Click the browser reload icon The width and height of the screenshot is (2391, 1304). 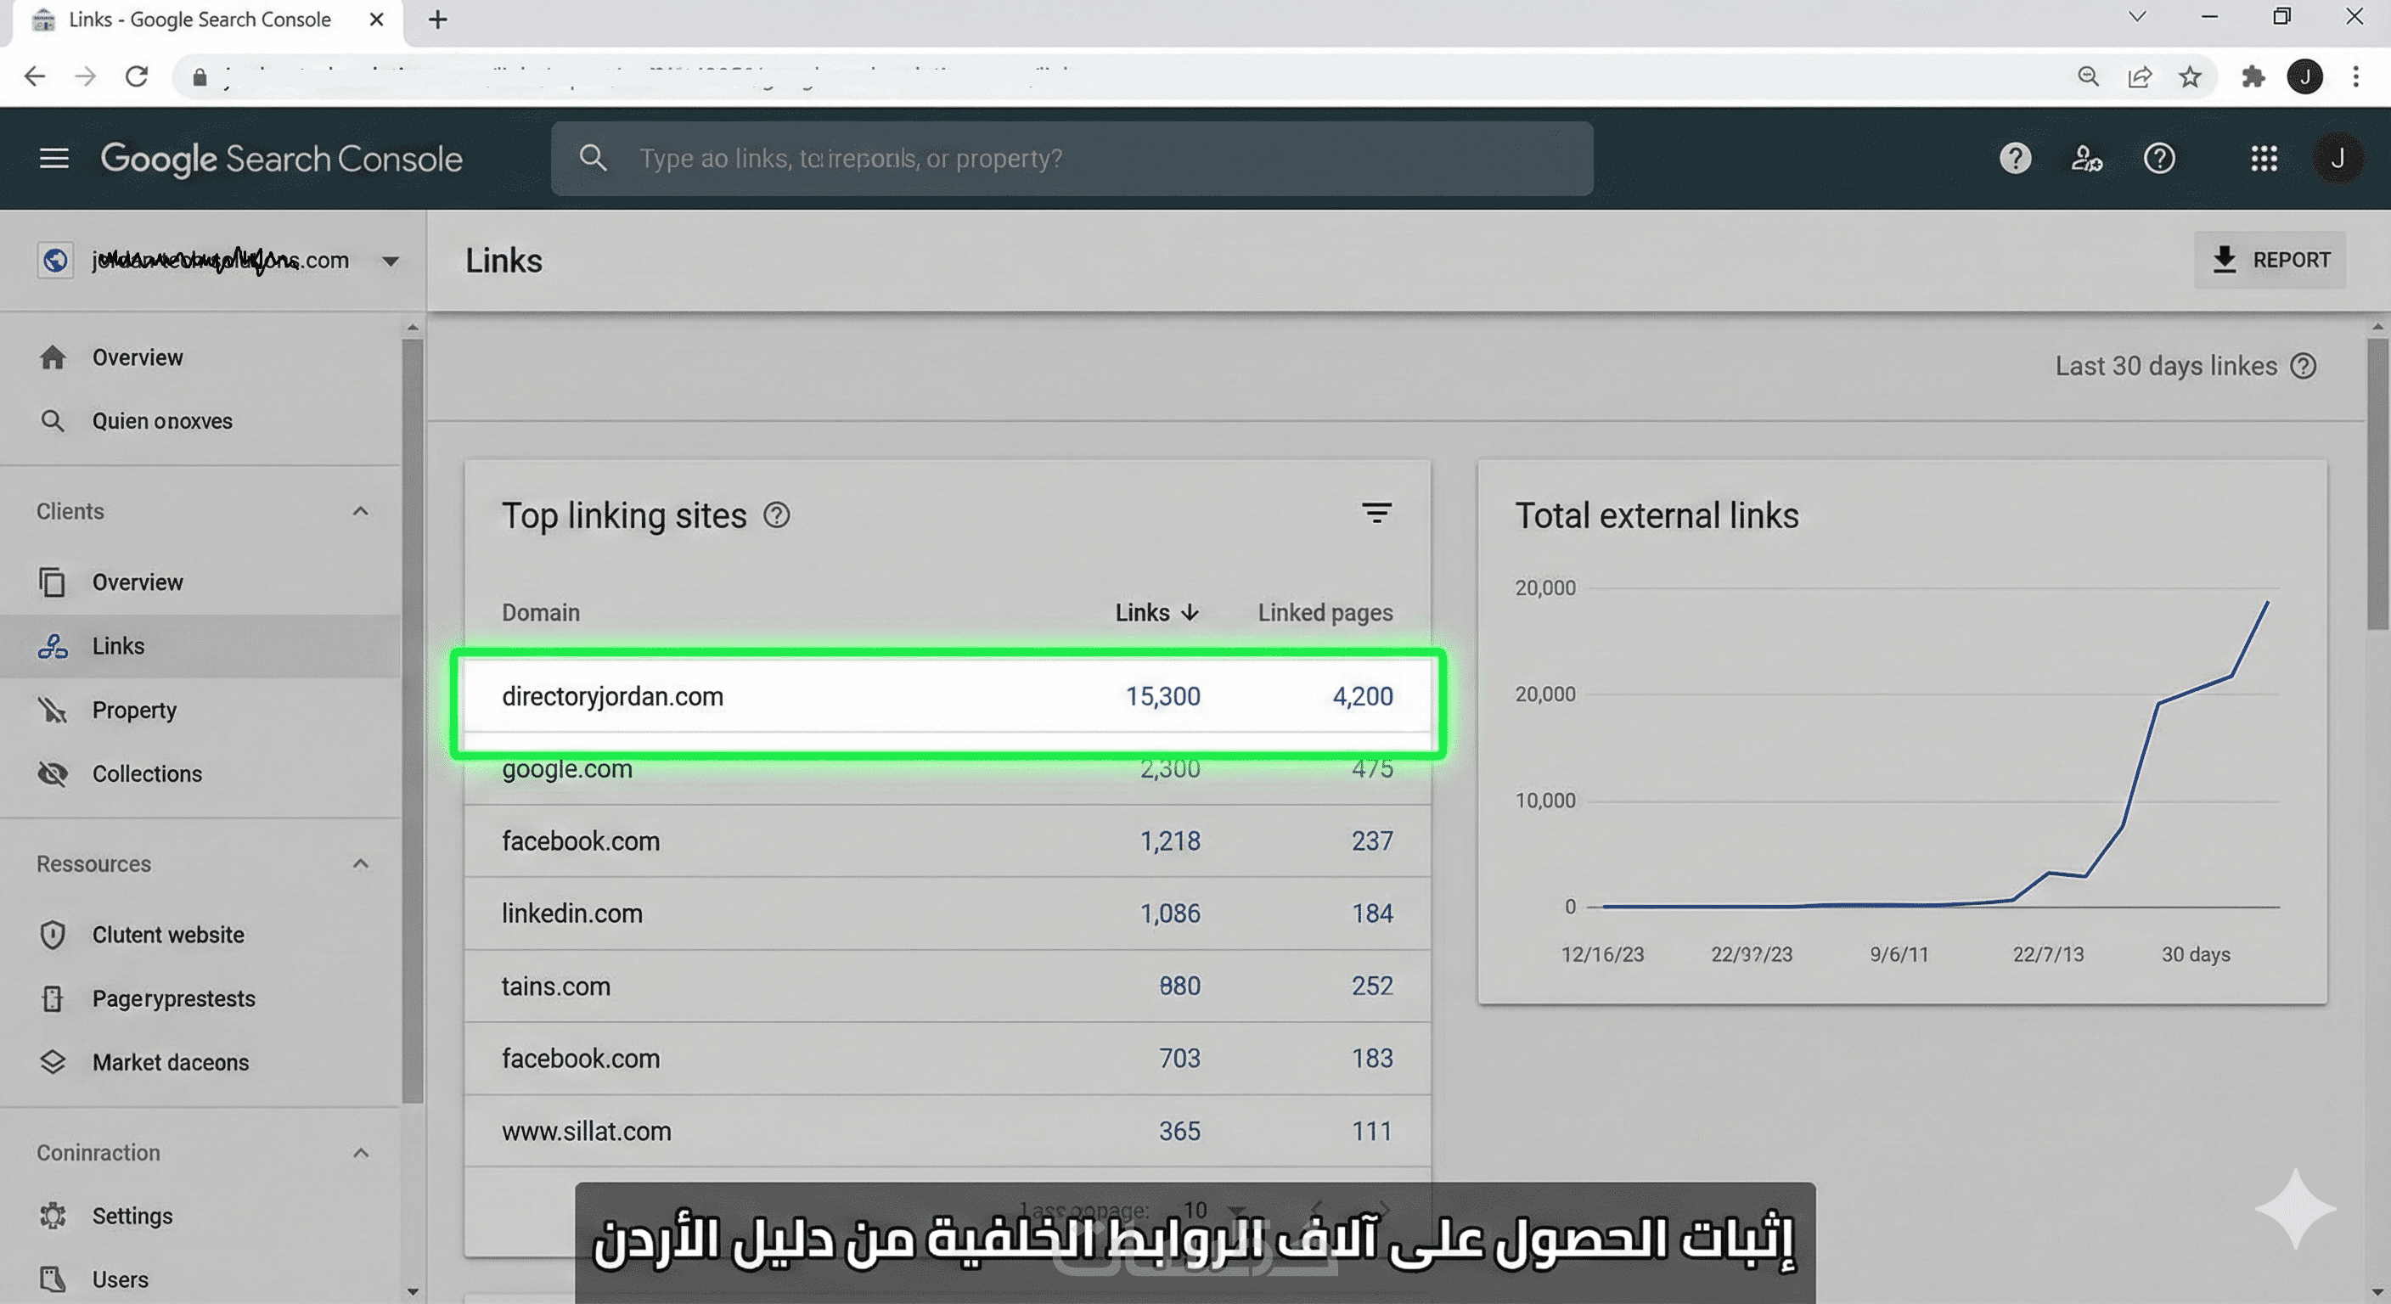pos(137,76)
